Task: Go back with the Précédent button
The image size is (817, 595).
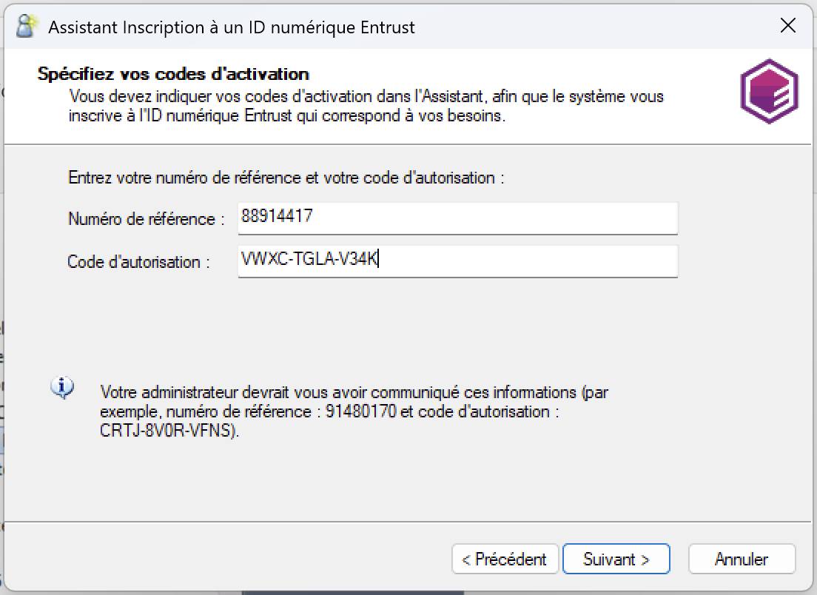Action: [x=503, y=559]
